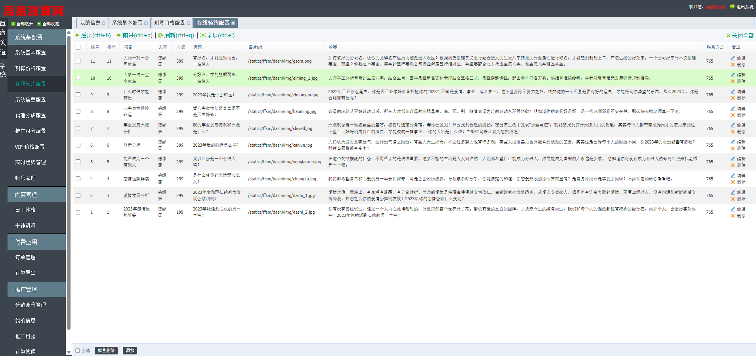Click the 批量删除 button
756x356 pixels.
(x=106, y=350)
